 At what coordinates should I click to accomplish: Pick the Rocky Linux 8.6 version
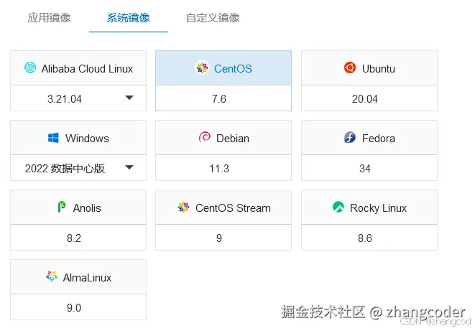(364, 238)
